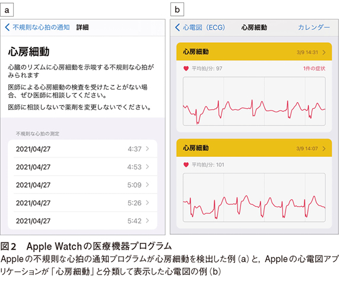This screenshot has height=284, width=339.
Task: Open the カレンダー link
Action: 314,27
